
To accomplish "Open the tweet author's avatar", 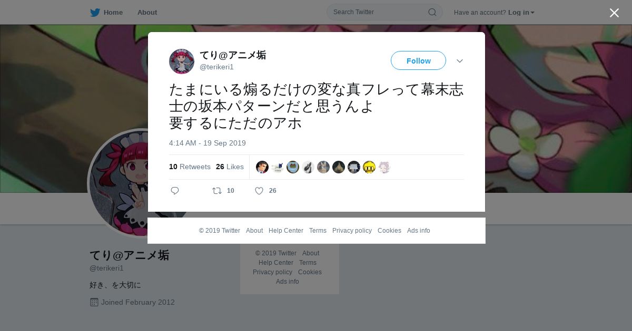I will [x=182, y=61].
